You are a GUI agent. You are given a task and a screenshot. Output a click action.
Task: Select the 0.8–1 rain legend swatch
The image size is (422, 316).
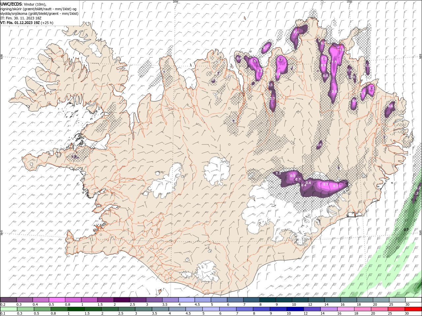tap(59, 309)
